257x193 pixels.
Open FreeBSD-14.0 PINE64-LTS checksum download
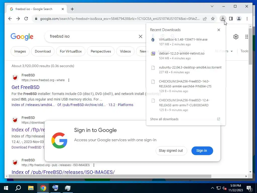[x=186, y=86]
